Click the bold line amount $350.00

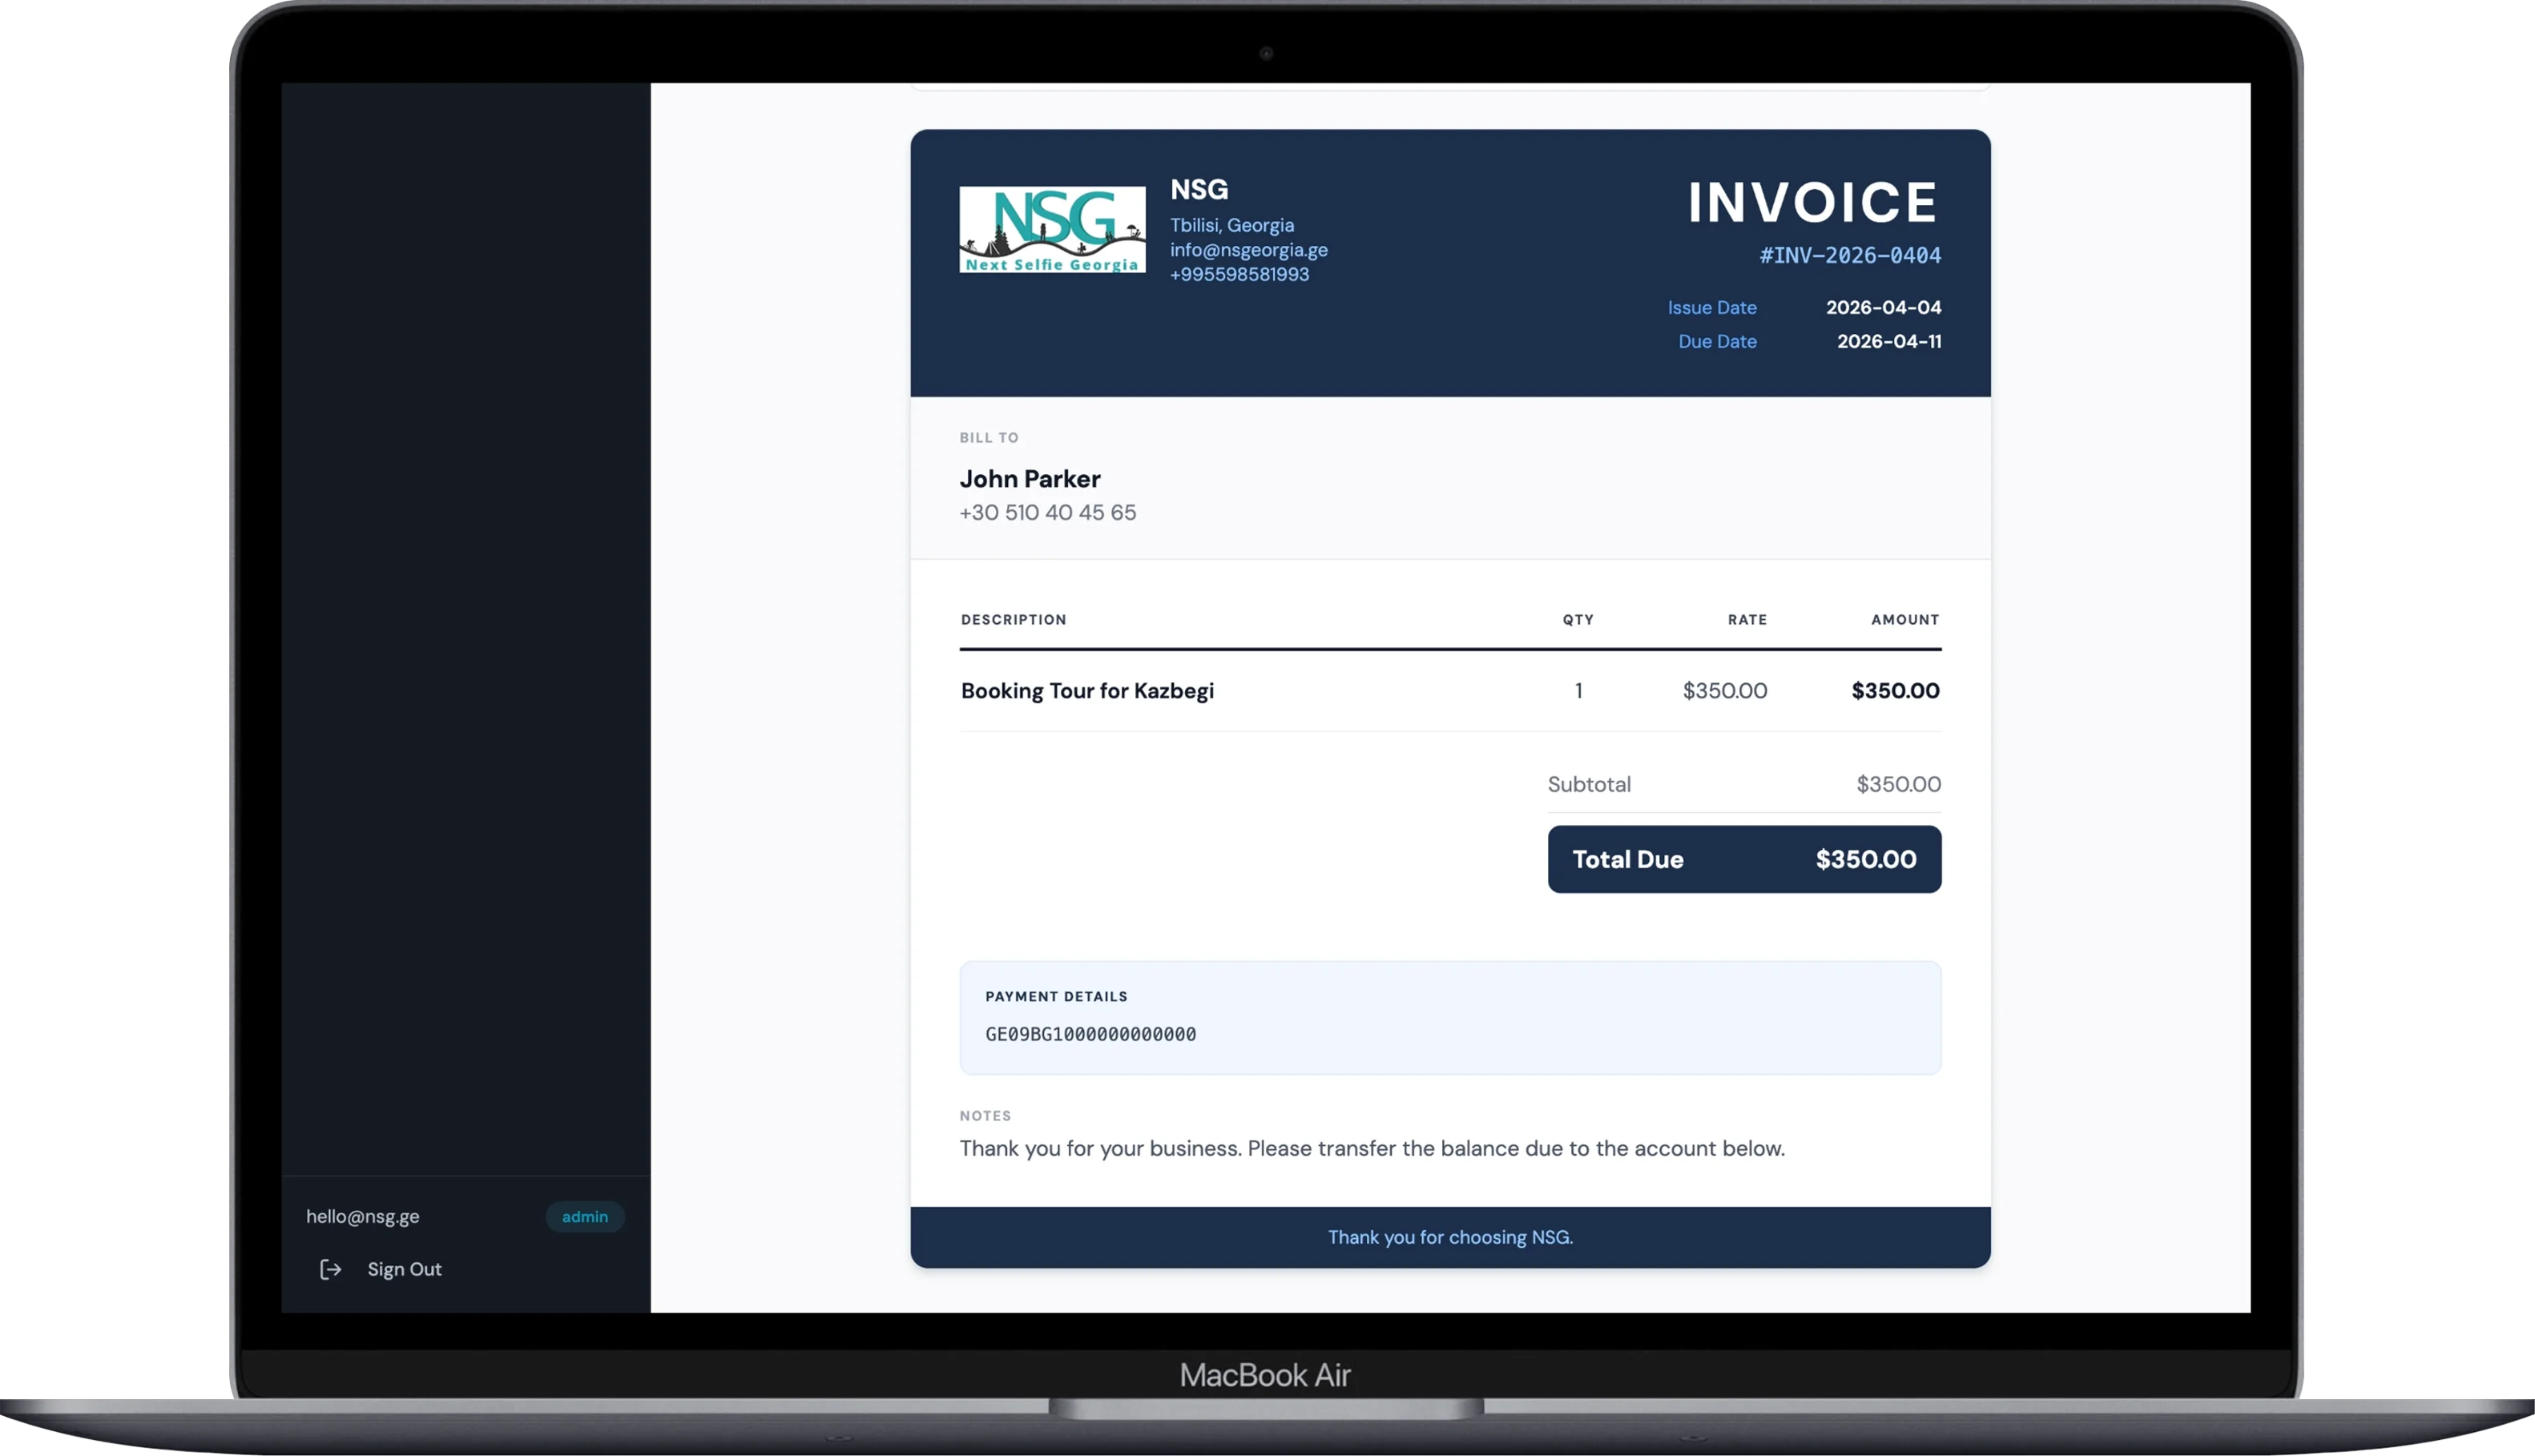1896,691
